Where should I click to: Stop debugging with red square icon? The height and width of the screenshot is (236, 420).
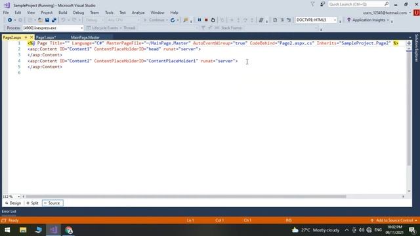pos(206,20)
